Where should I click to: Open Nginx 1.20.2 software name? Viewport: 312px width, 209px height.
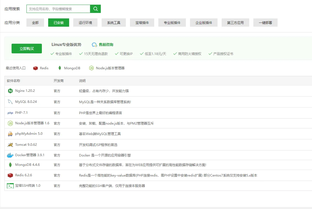click(x=25, y=91)
